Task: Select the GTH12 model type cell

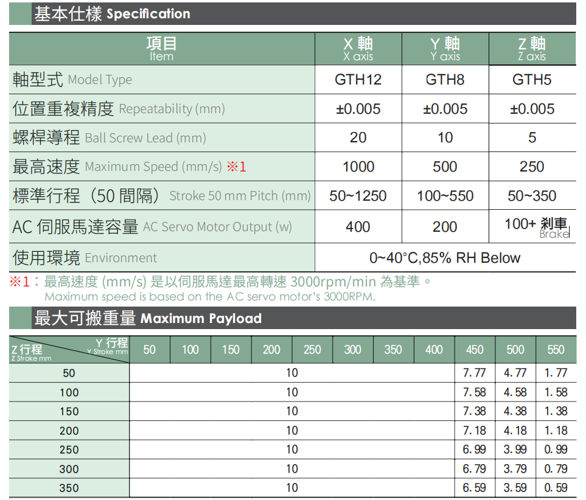Action: [358, 80]
